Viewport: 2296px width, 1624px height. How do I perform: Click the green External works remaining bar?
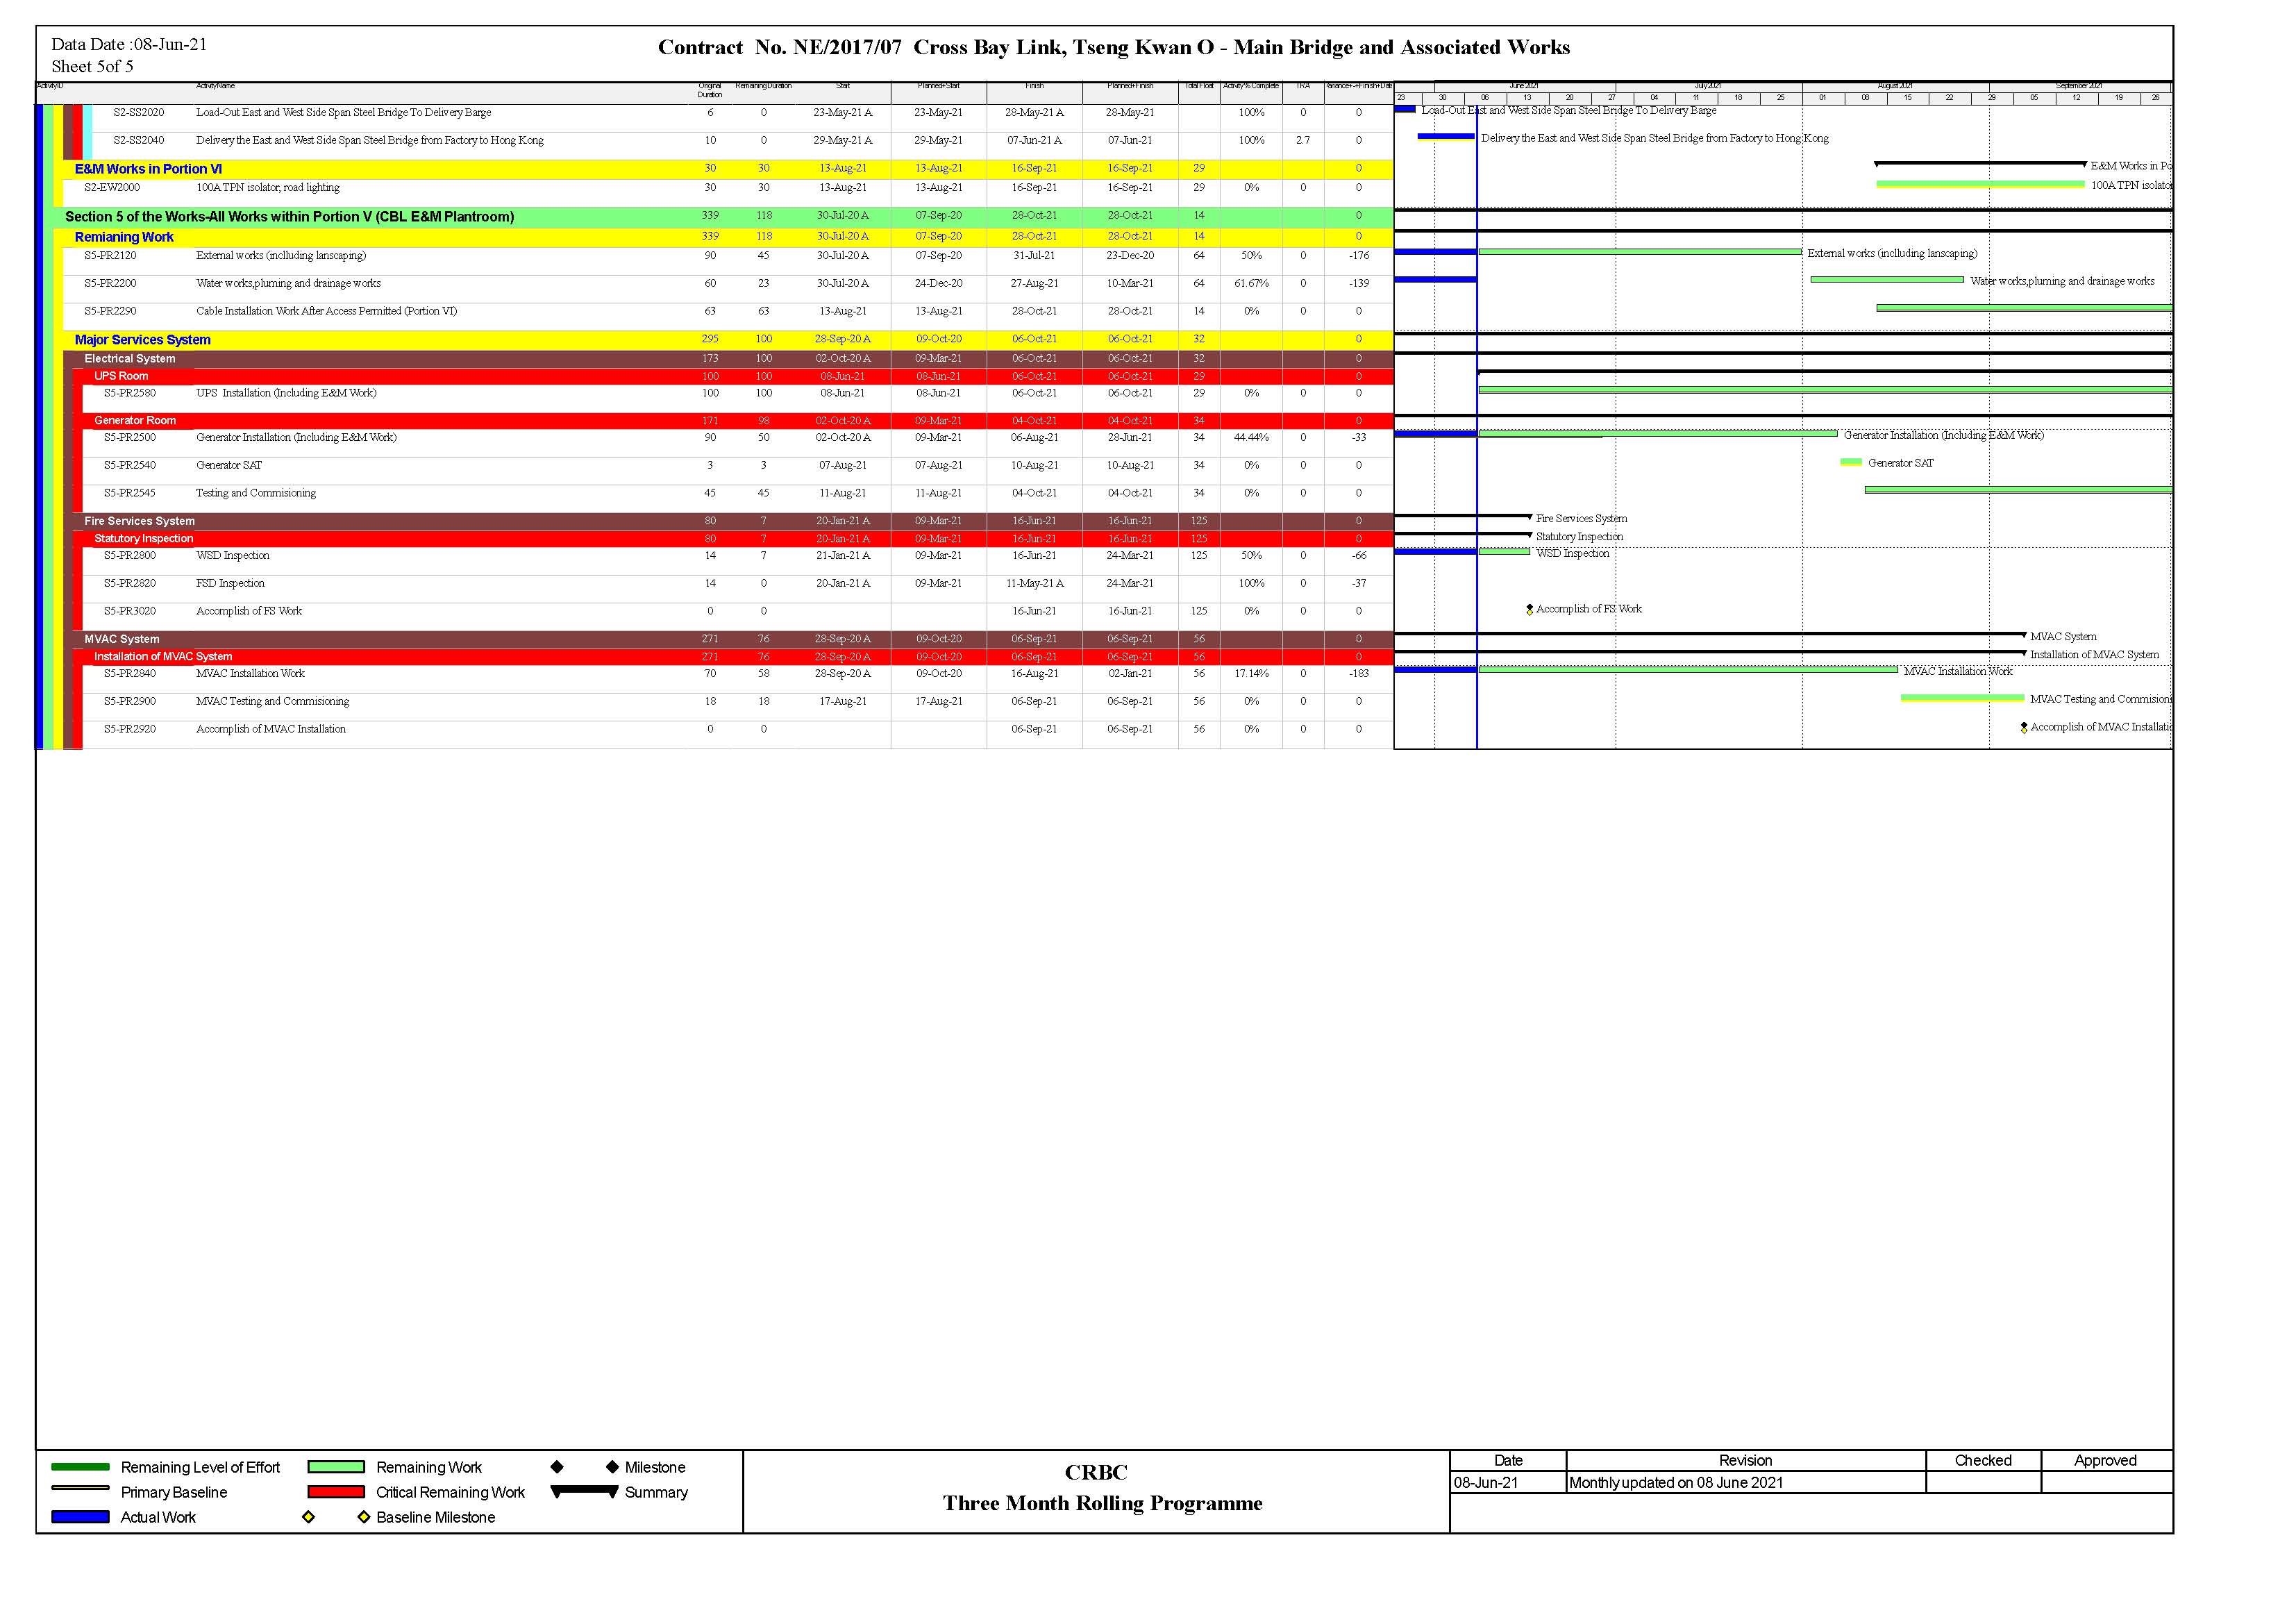(x=1640, y=252)
